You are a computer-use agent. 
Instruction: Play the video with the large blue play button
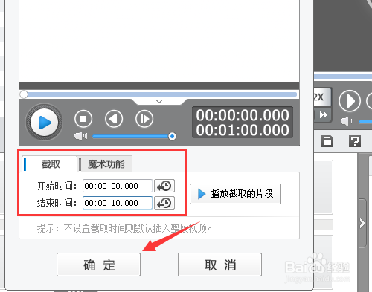pos(44,123)
